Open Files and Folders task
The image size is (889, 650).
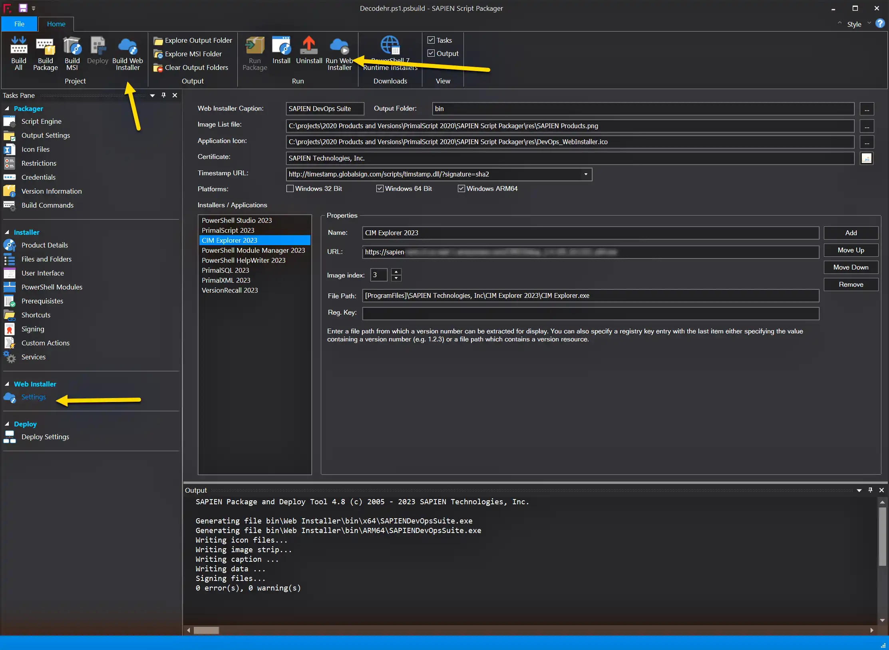pyautogui.click(x=46, y=259)
